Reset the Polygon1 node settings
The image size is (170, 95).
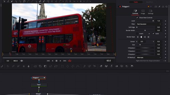click(x=167, y=7)
